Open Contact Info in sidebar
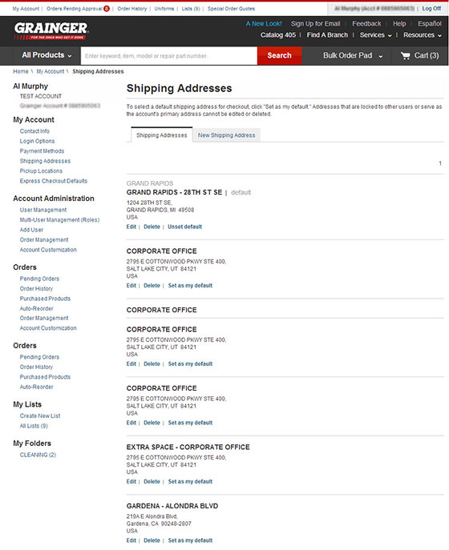 point(34,130)
